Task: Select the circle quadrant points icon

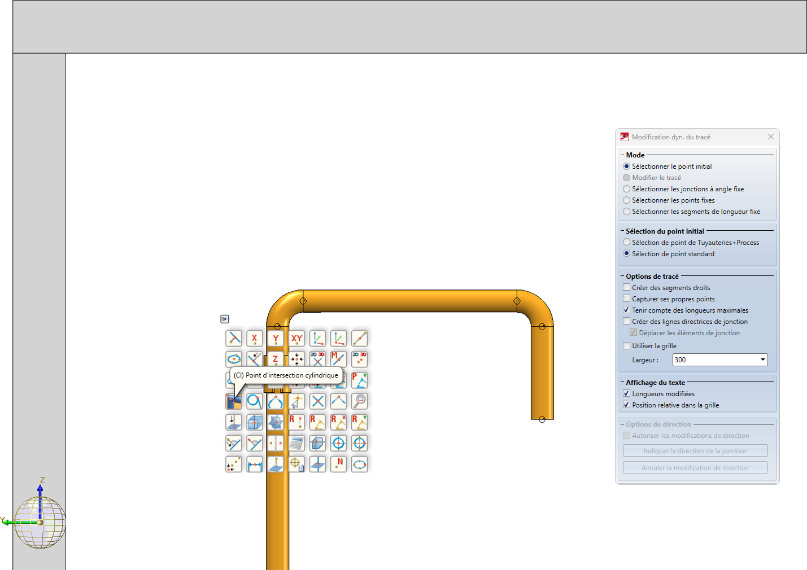Action: [359, 443]
